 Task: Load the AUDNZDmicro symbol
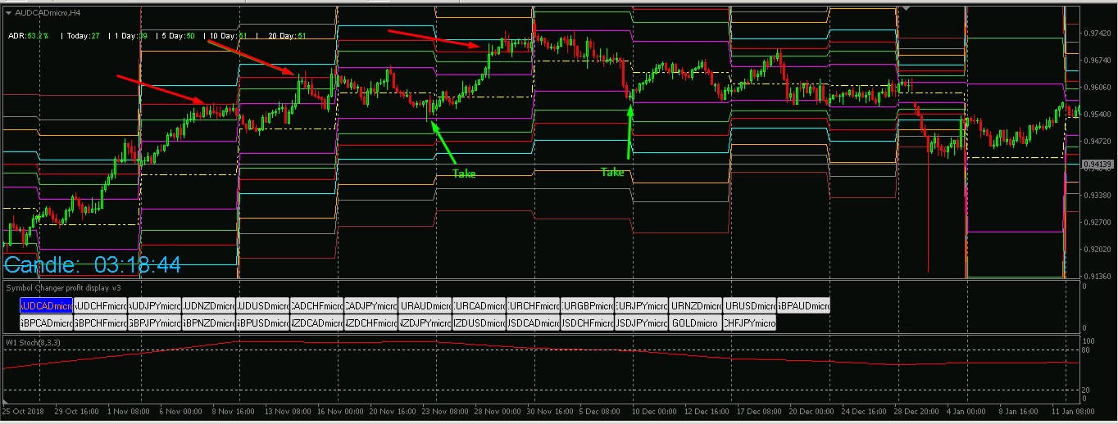tap(209, 305)
